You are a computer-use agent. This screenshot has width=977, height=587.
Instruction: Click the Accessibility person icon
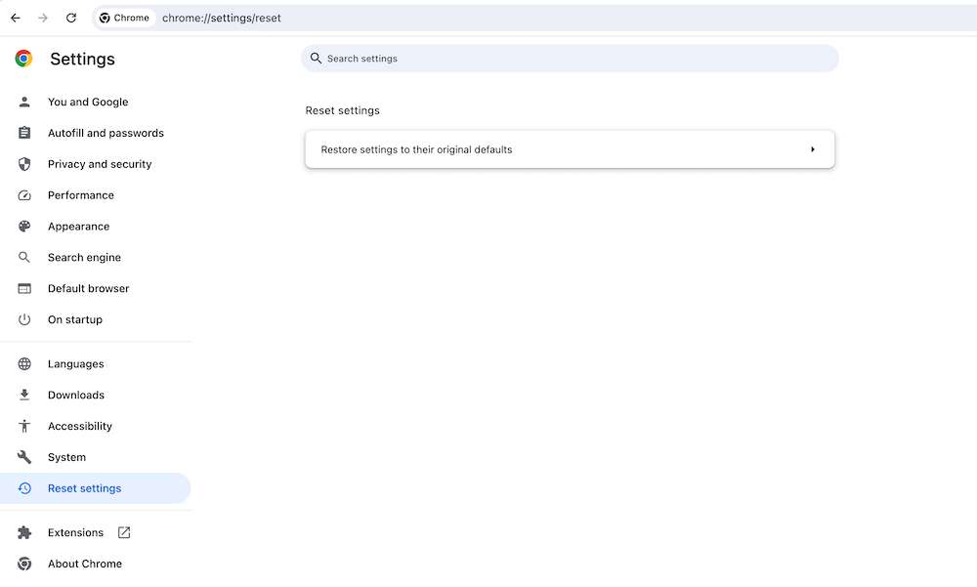click(x=25, y=427)
